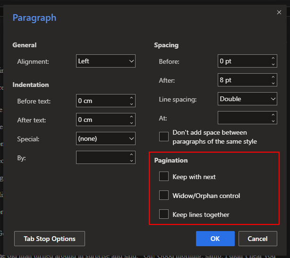Click the At line spacing field
Viewport: 290px width, 258px height.
point(243,118)
